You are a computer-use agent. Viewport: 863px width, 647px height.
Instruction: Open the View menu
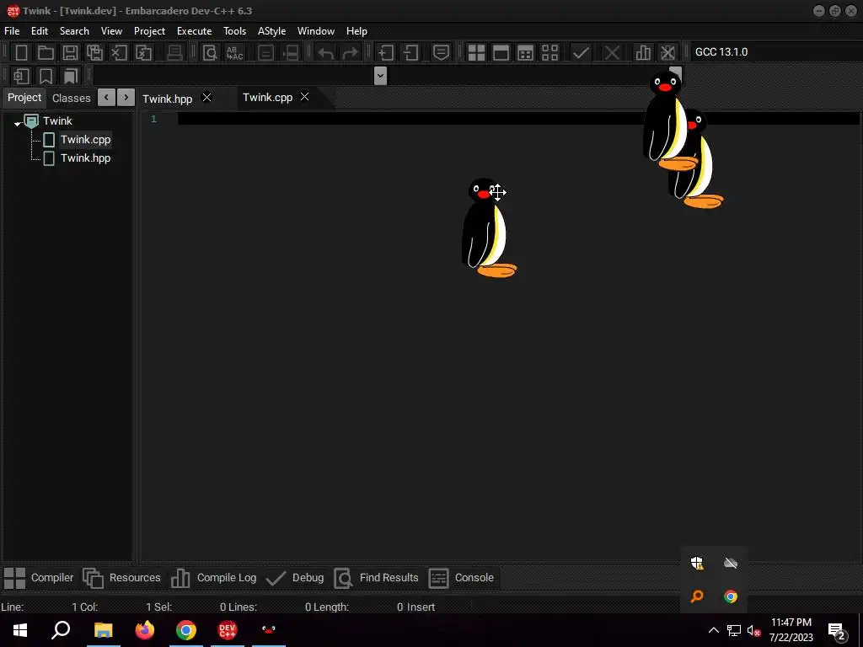pos(112,31)
